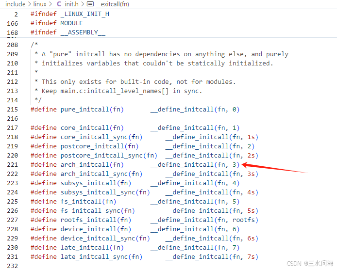
Task: Click 'late_initcall(fn)' on line 230
Action: [x=92, y=248]
